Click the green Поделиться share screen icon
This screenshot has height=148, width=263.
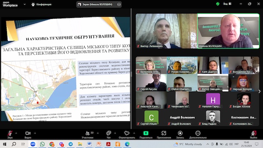coord(146,133)
